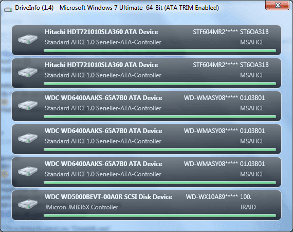Viewport: 293px width, 232px height.
Task: Click 'Standard AHCI 1.0 Serieller-ATA-Controller' on the second Hitachi row
Action: pos(103,75)
